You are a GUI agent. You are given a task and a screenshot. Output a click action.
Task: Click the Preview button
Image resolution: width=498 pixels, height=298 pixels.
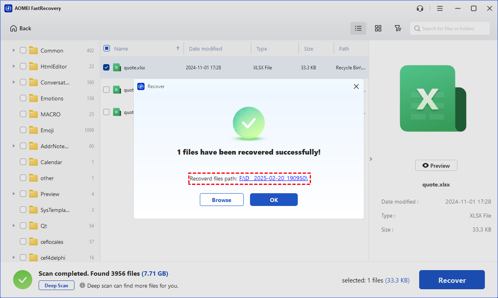(x=436, y=166)
